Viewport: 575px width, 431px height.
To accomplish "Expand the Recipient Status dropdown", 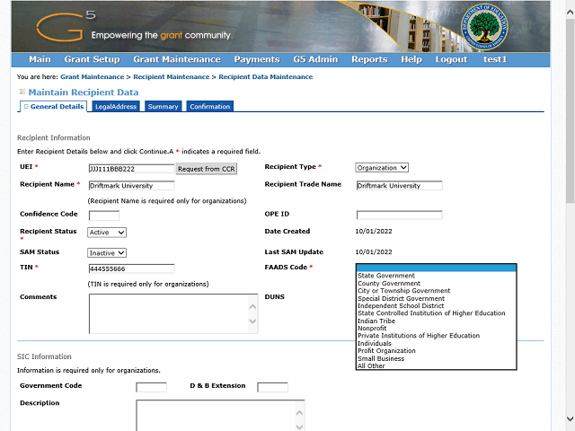I will [x=107, y=232].
